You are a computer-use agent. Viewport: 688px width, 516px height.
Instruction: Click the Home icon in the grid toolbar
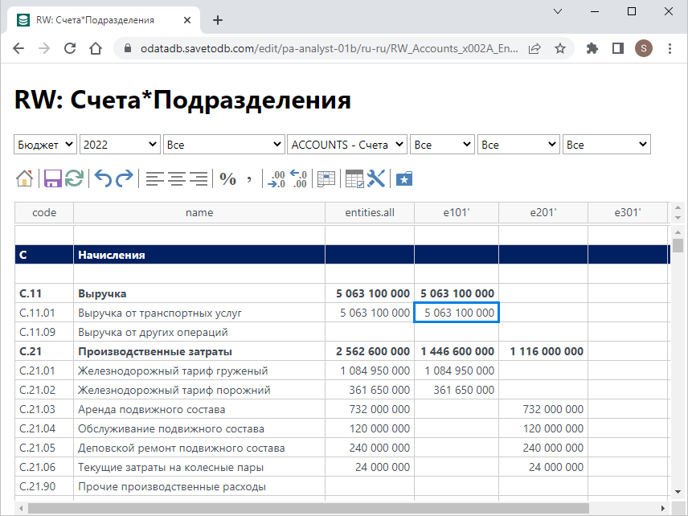click(x=25, y=178)
